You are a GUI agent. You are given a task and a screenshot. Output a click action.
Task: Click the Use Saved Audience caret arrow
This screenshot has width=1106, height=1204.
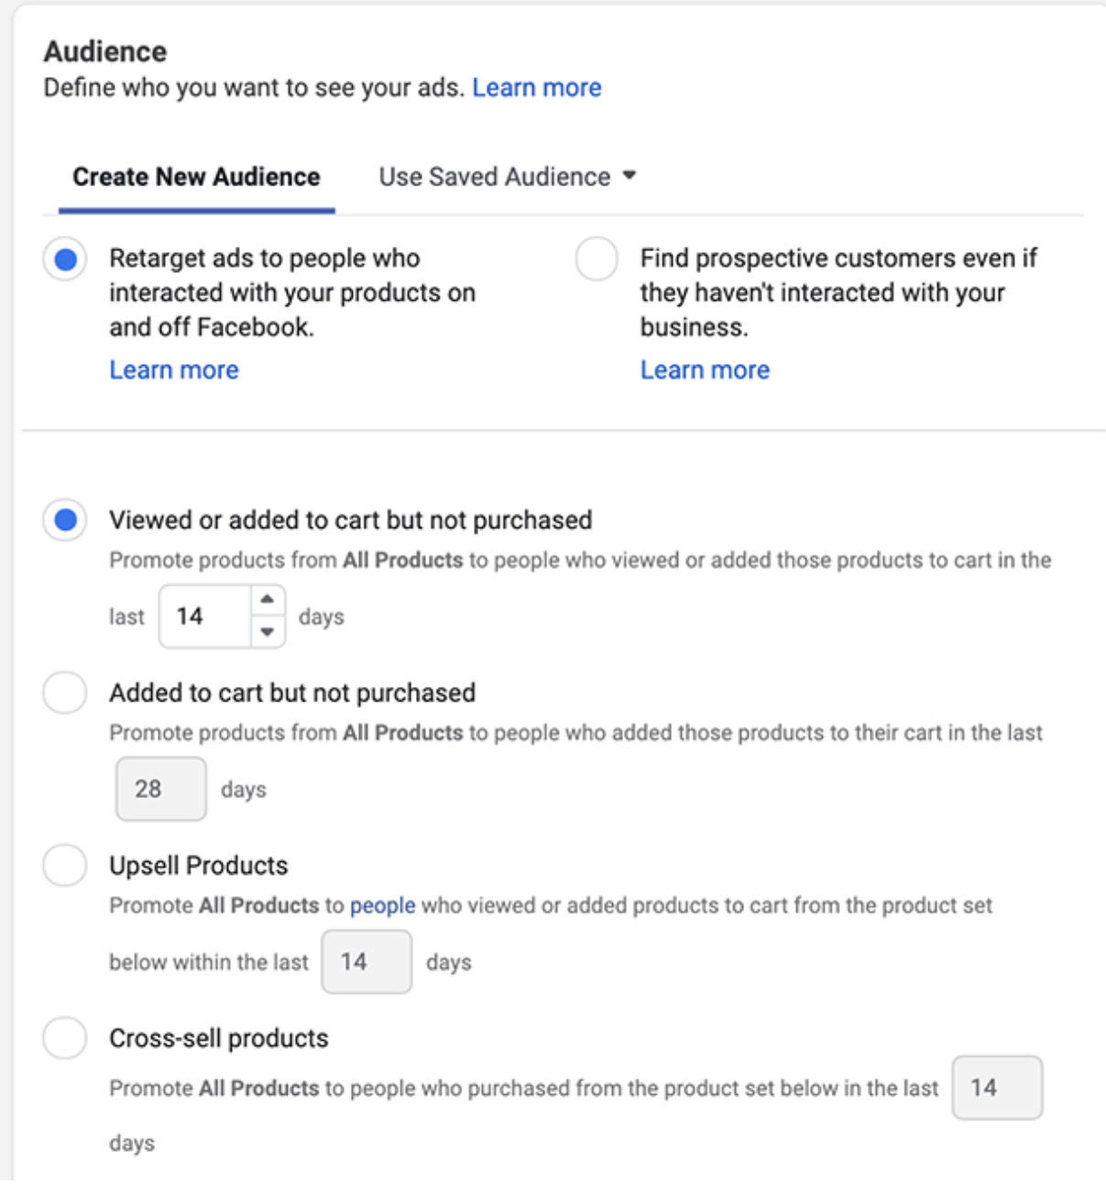(630, 175)
